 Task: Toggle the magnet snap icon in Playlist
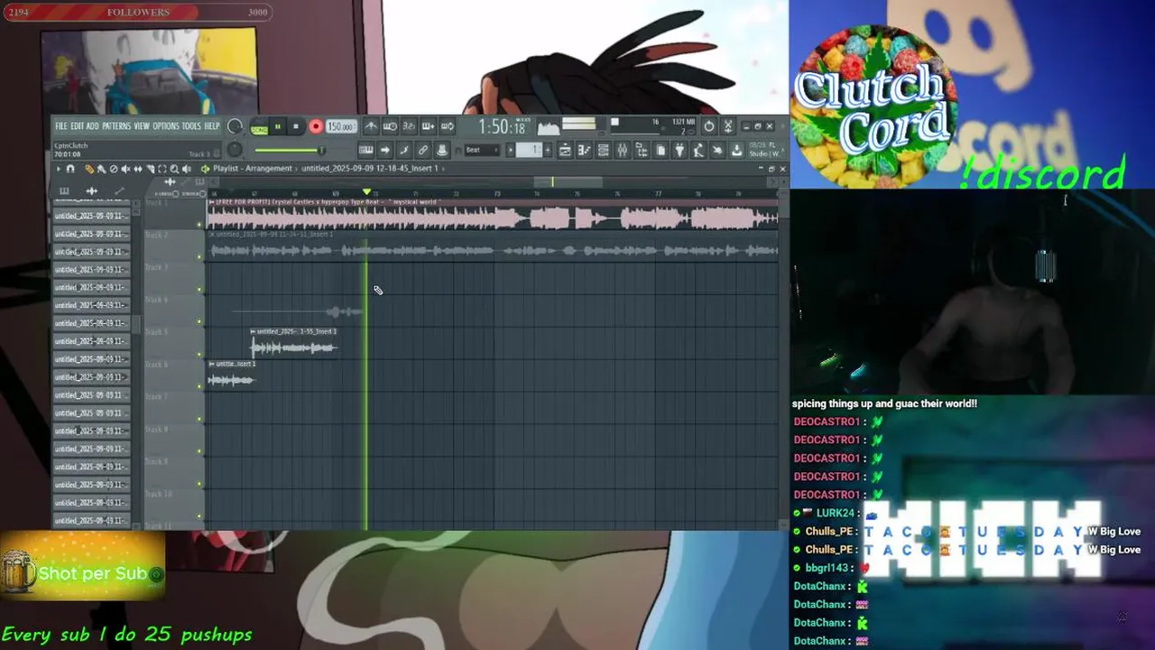70,169
